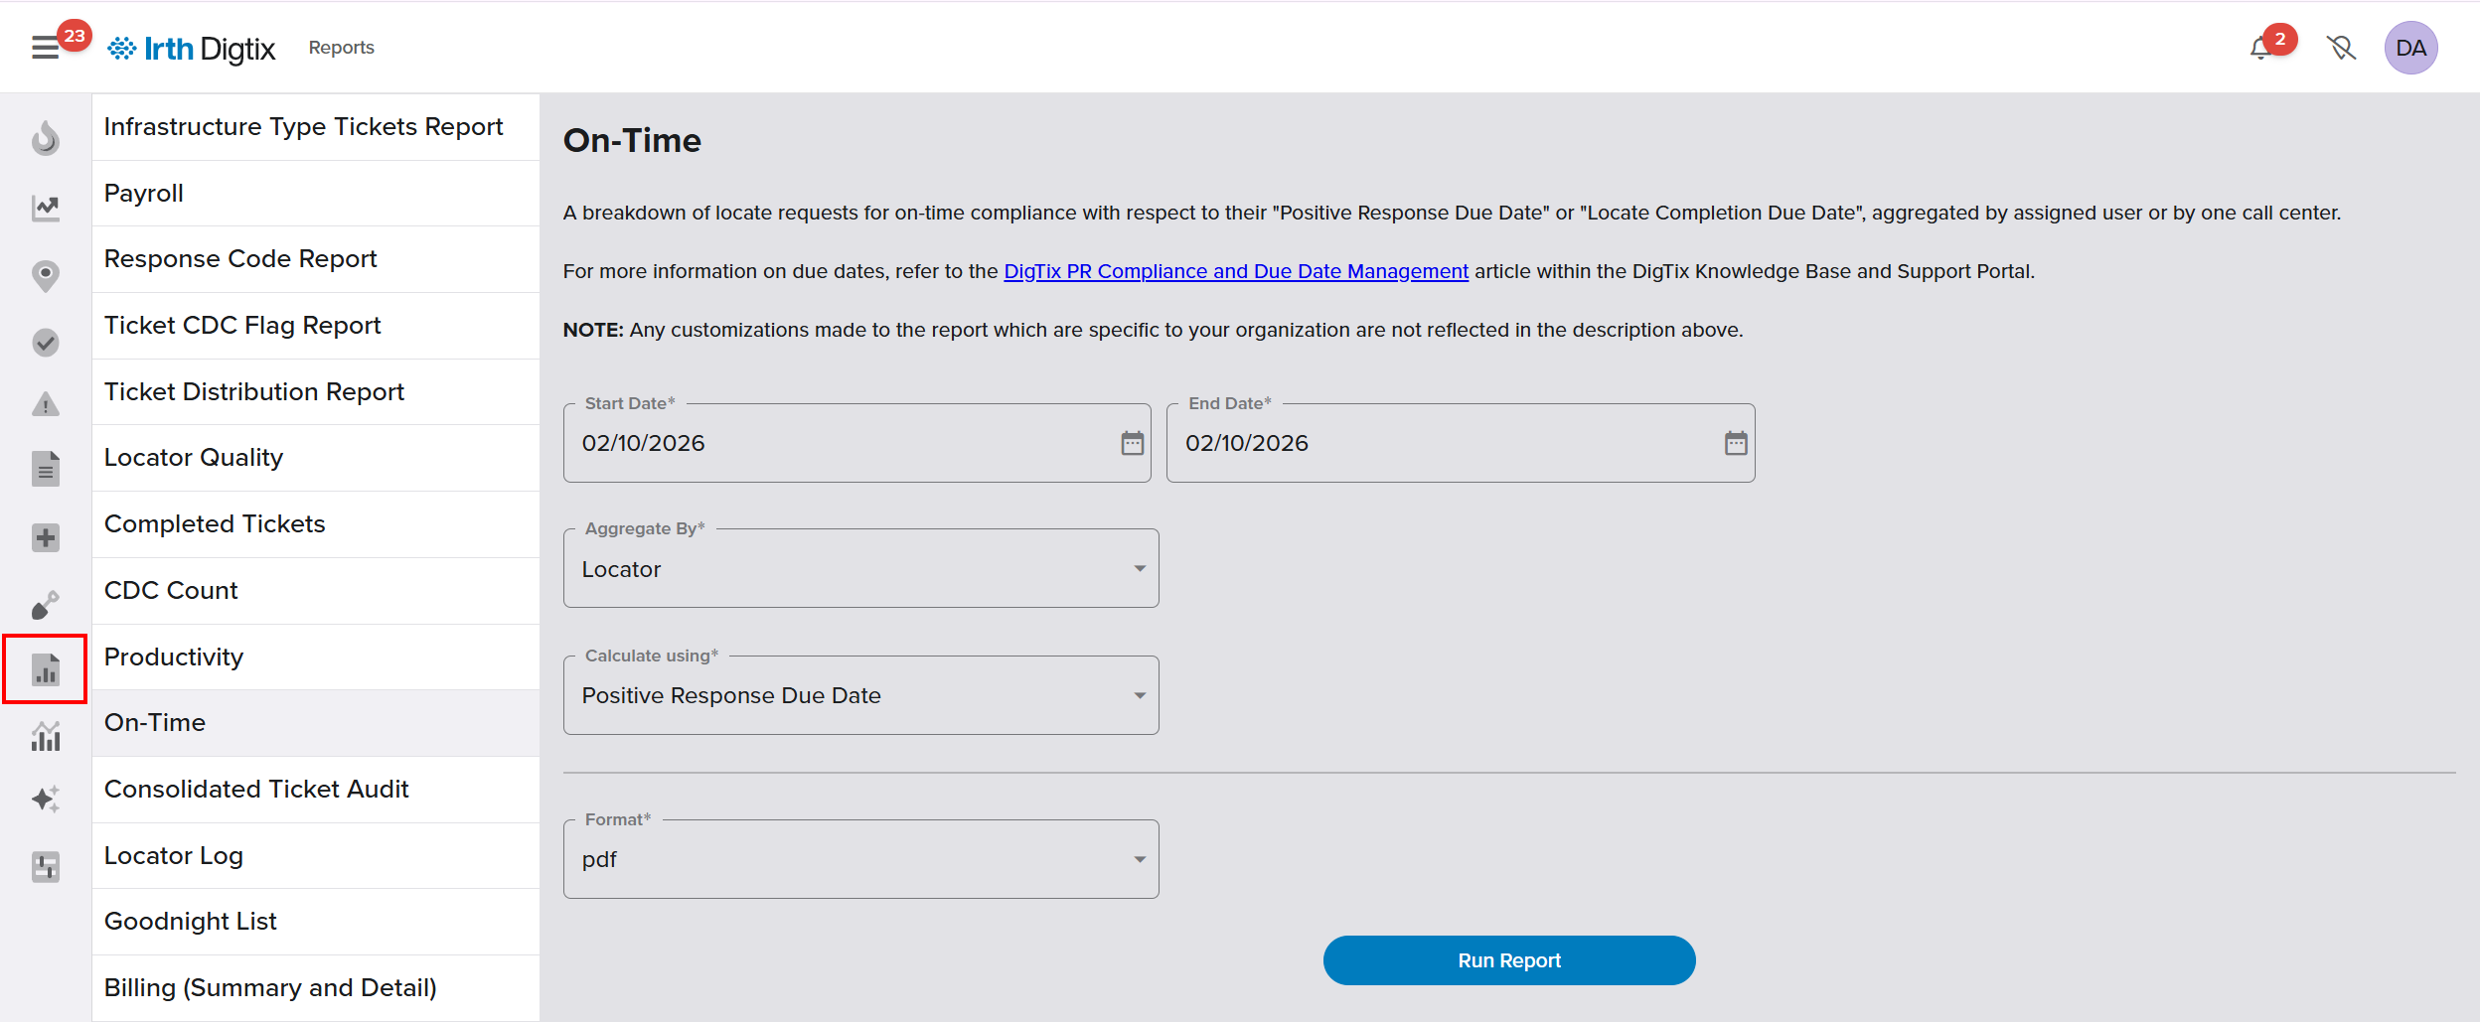2480x1022 pixels.
Task: Select Ticket CDC Flag Report
Action: pyautogui.click(x=316, y=326)
